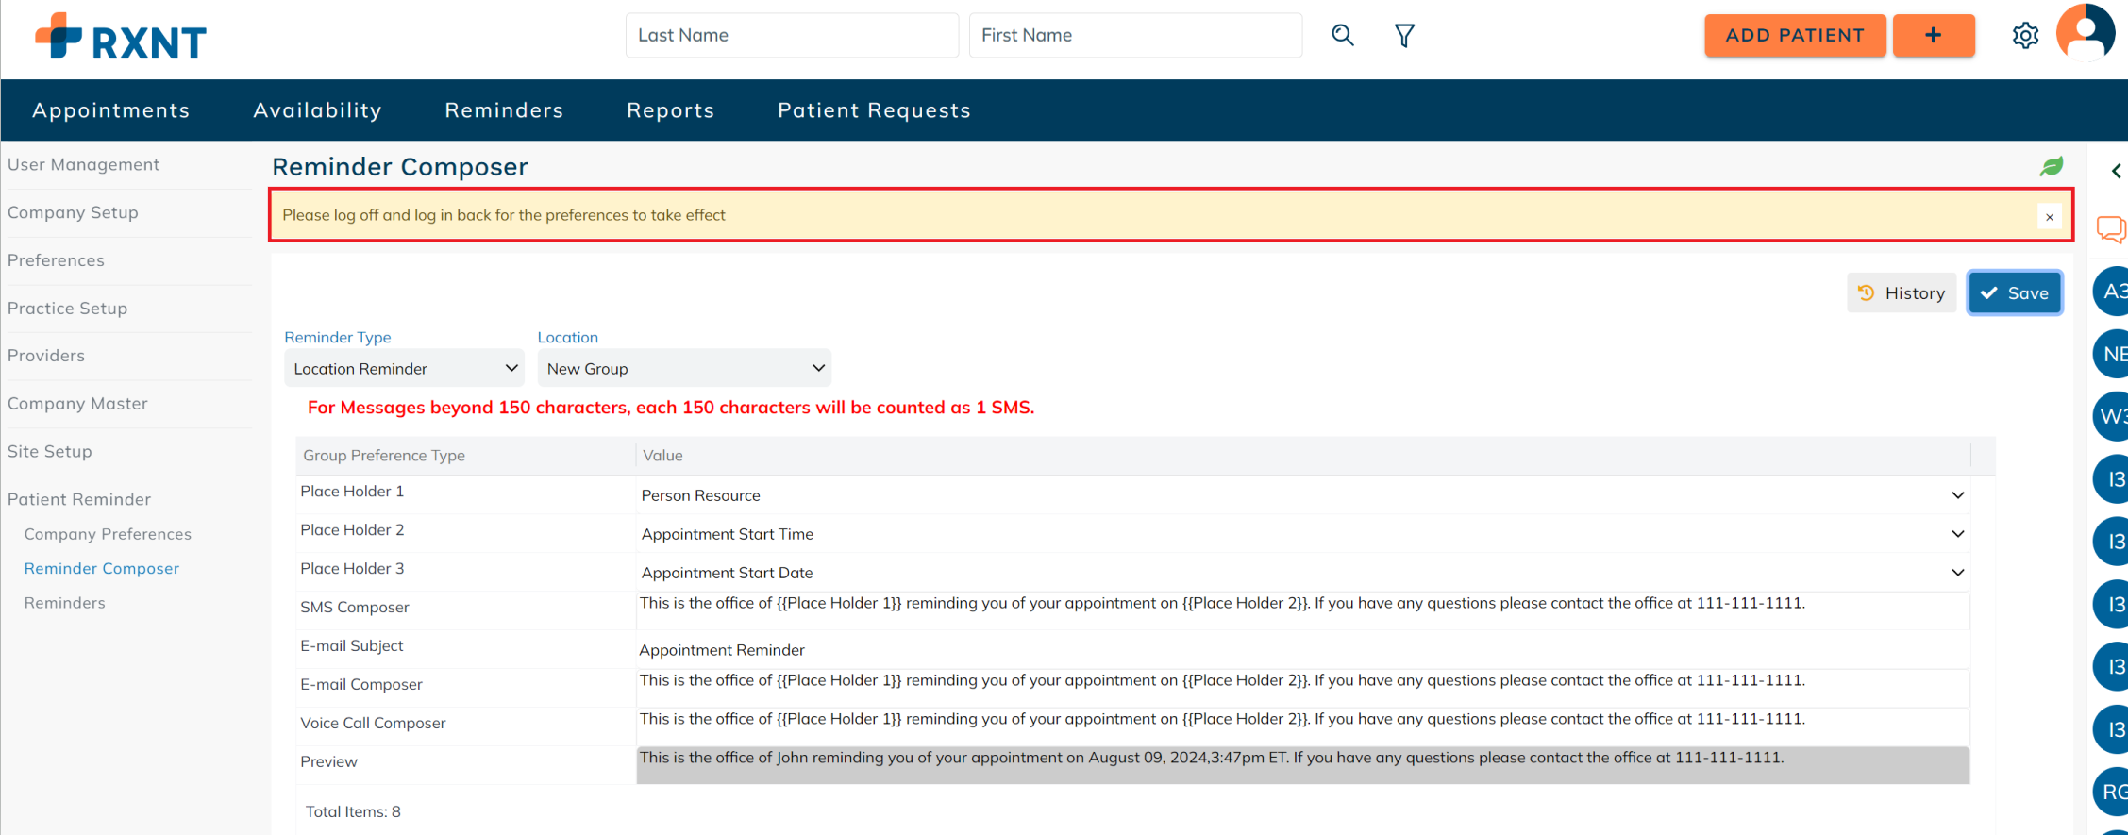Click the RXNT logo
The height and width of the screenshot is (835, 2128).
(121, 38)
